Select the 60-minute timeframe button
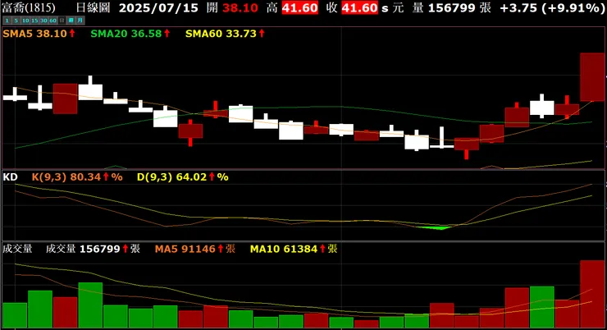 pyautogui.click(x=52, y=21)
